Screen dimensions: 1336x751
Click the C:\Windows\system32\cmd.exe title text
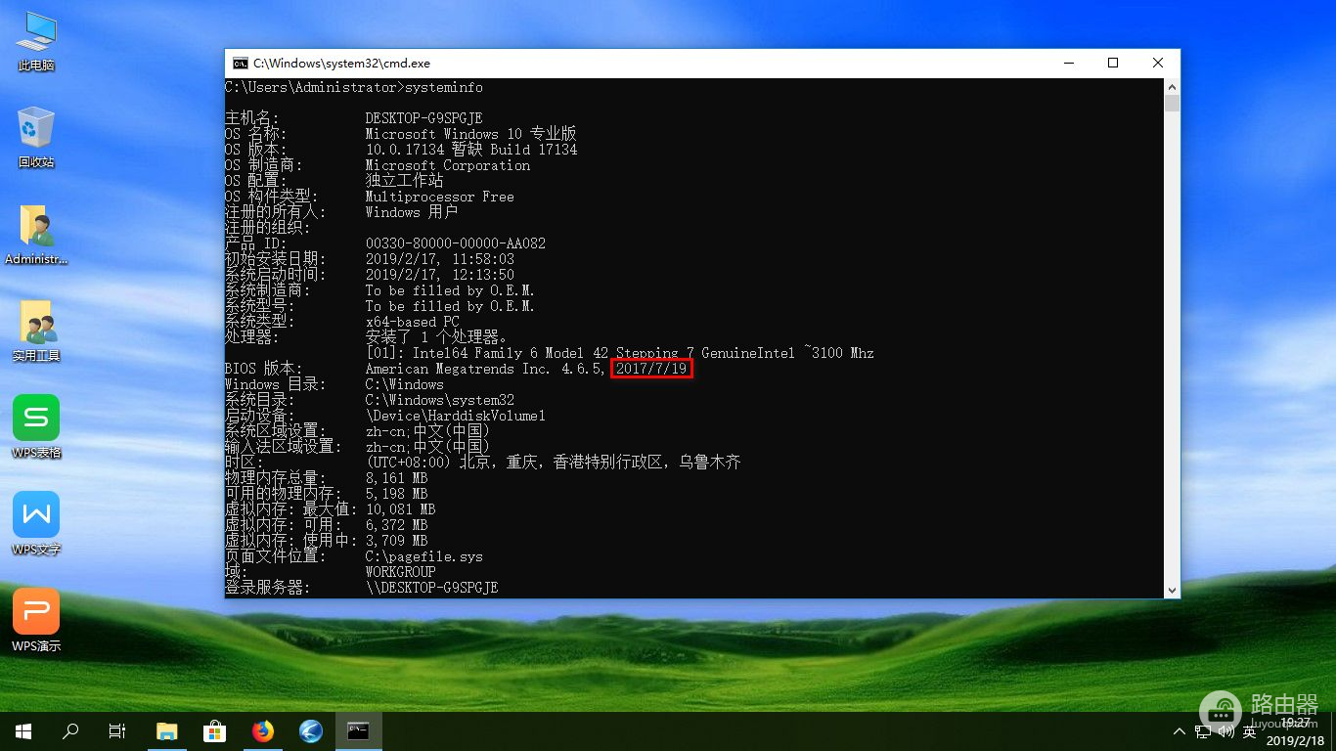coord(341,64)
